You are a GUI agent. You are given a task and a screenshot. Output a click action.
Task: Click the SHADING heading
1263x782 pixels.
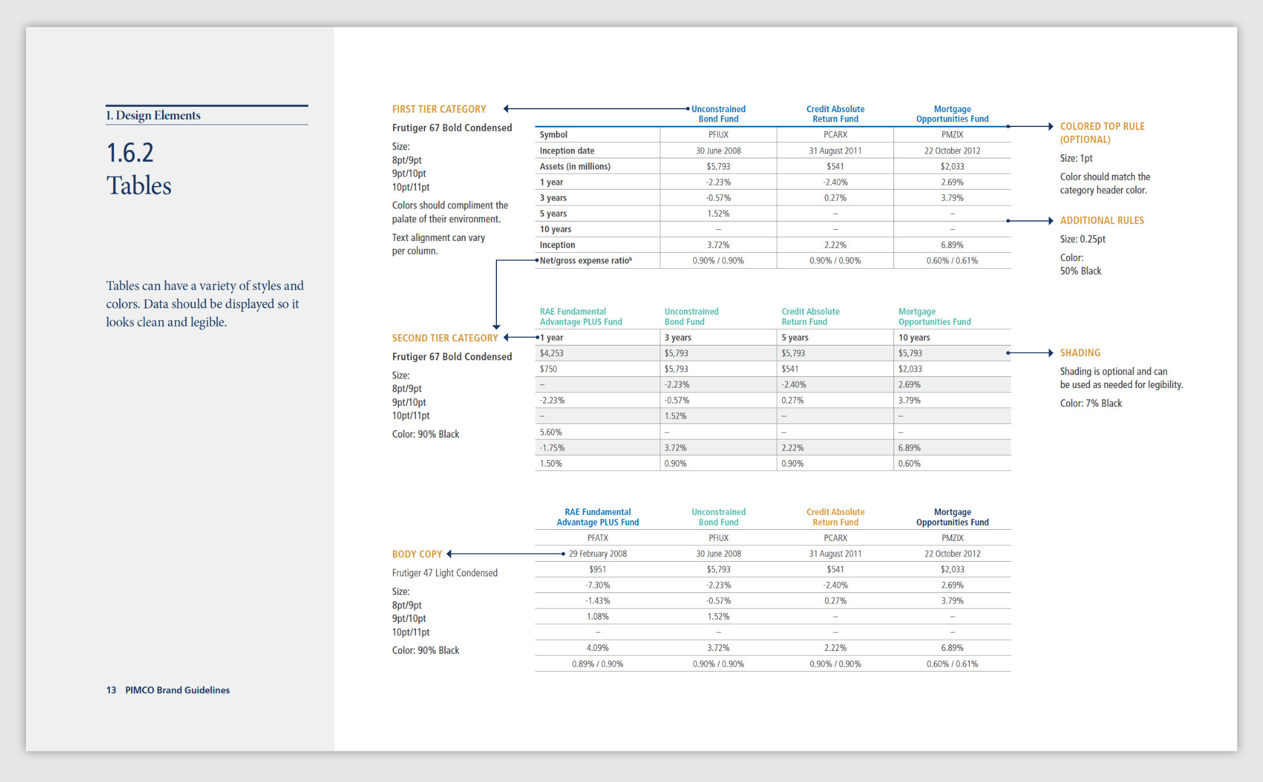point(1079,353)
